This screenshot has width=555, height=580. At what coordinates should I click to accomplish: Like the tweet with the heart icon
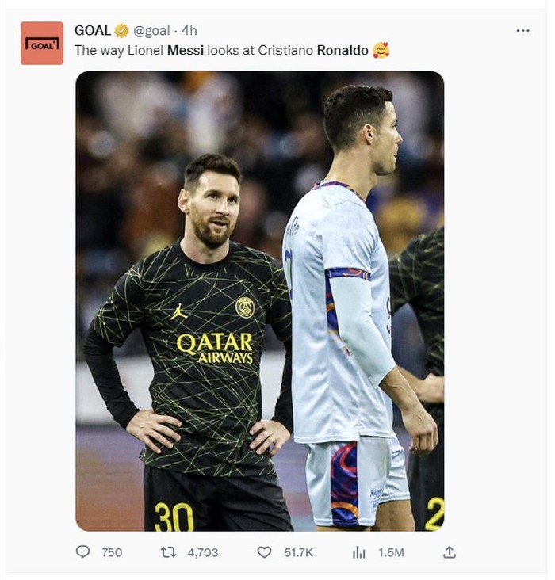click(x=265, y=551)
